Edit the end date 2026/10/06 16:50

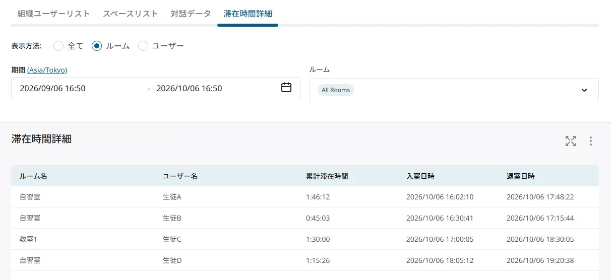(189, 88)
